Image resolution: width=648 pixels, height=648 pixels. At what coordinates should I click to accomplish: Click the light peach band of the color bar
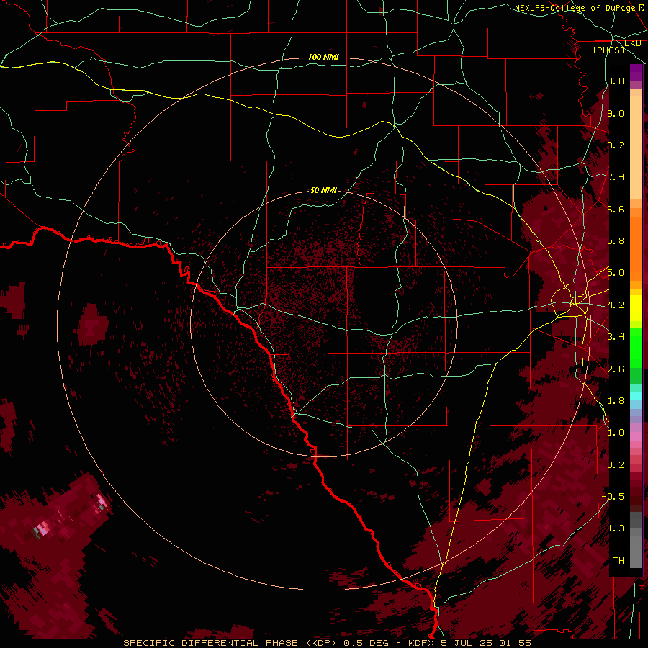point(636,148)
